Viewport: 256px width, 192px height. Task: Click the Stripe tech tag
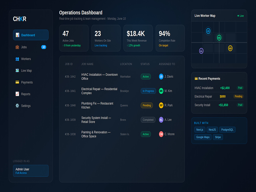pyautogui.click(x=218, y=137)
